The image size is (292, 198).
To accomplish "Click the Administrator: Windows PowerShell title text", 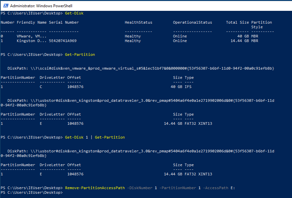I will (x=41, y=6).
